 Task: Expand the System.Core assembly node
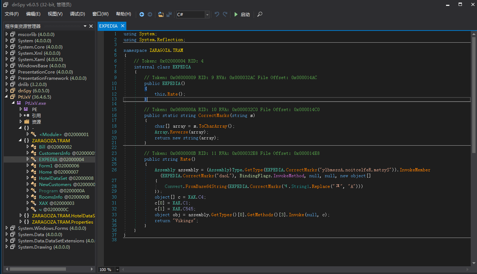[7, 47]
